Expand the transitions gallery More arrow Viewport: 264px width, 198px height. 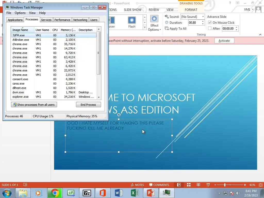pyautogui.click(x=145, y=27)
